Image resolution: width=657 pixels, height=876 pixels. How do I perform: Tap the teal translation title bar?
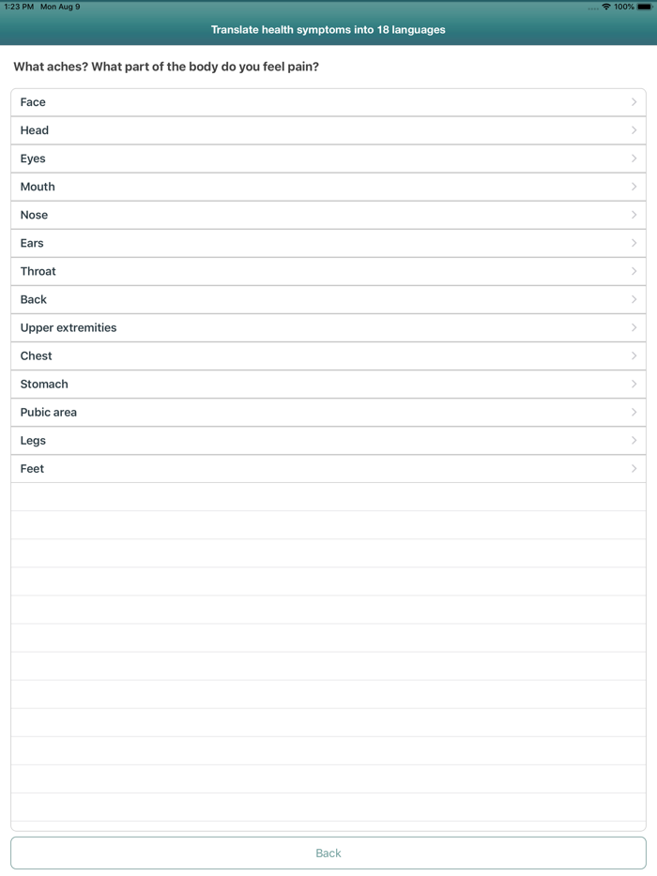tap(328, 29)
